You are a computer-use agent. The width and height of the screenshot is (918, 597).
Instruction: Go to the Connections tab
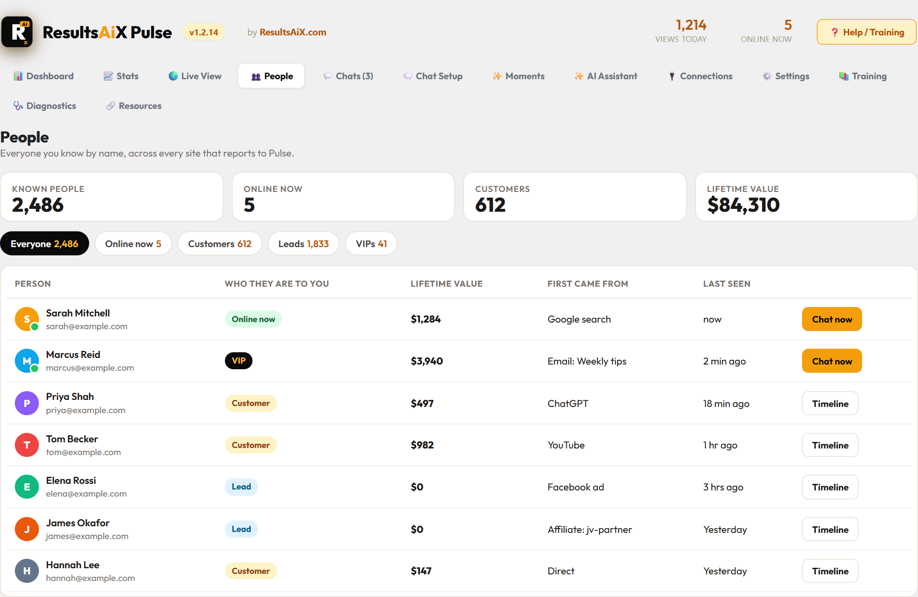click(700, 76)
